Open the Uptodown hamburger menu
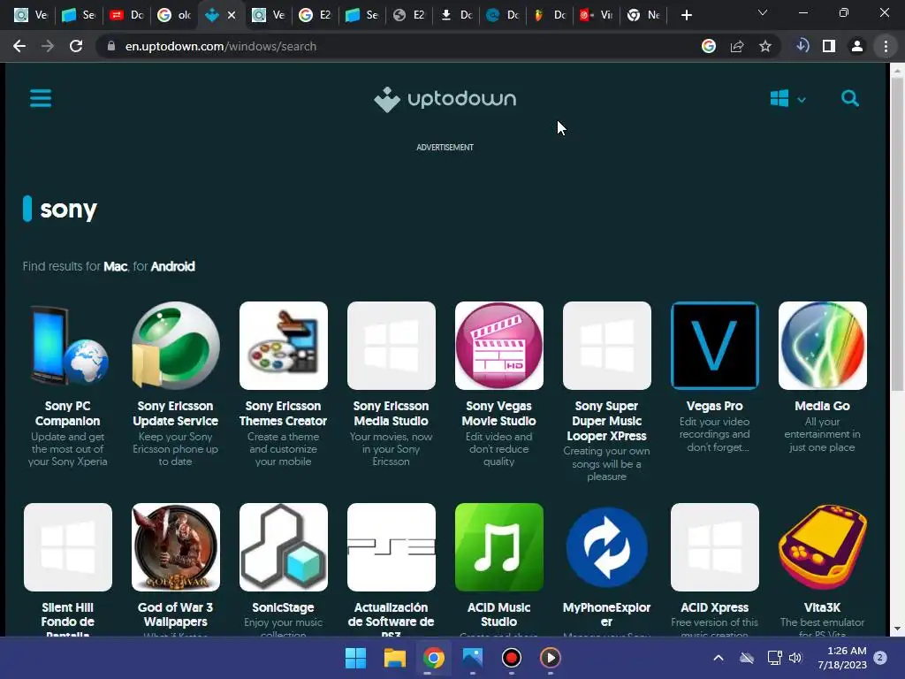The height and width of the screenshot is (679, 905). point(41,98)
